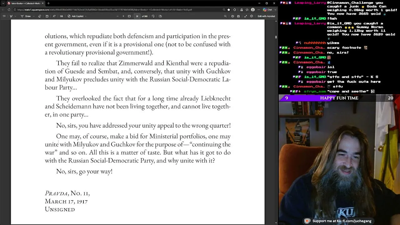Screen dimensions: 400x225
Task: Open Copilot Chat sidebar
Action: pos(267,10)
